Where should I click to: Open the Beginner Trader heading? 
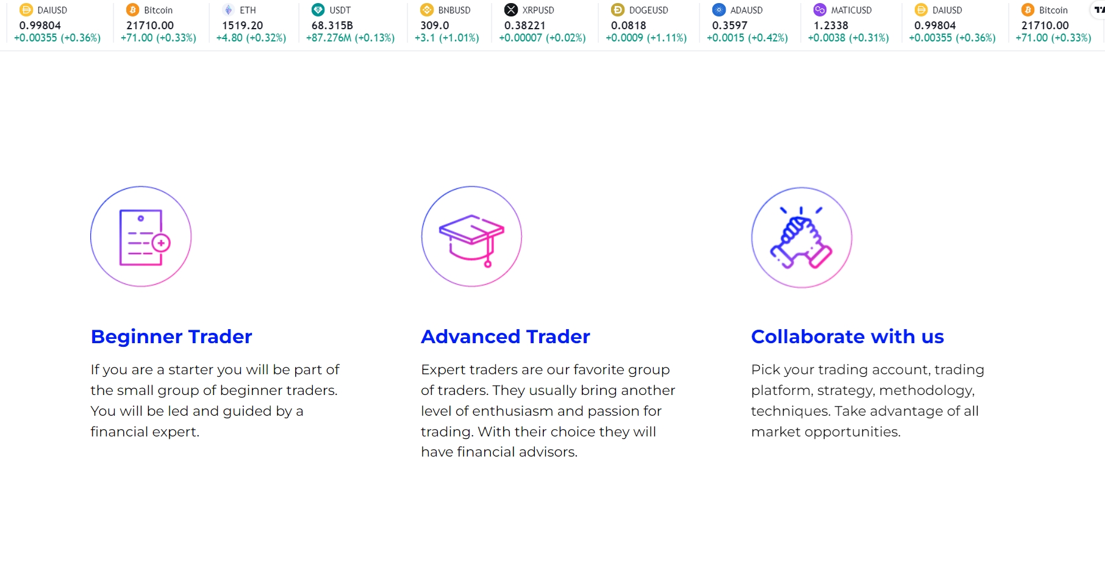coord(171,336)
